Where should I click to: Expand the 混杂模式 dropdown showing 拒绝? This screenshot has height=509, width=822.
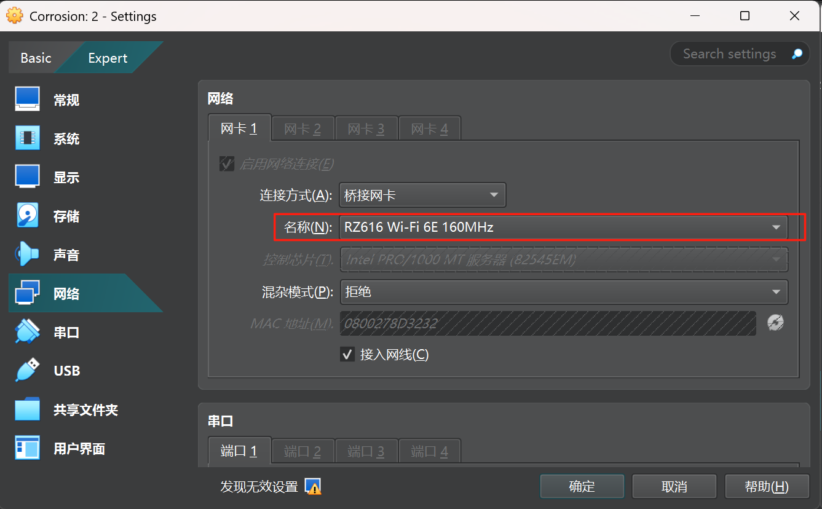(563, 292)
